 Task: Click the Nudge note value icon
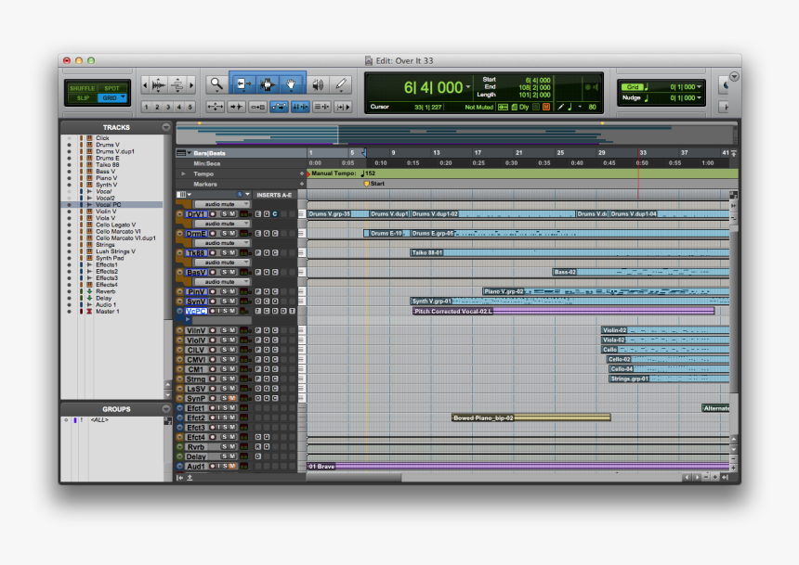coord(647,97)
